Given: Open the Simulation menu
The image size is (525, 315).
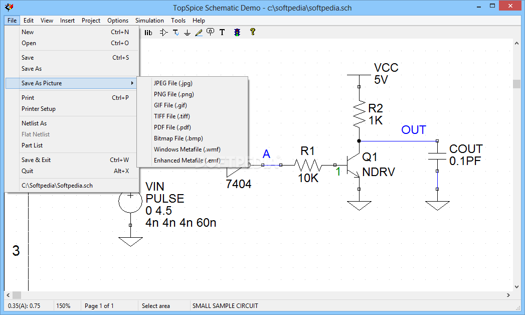Looking at the screenshot, I should tap(149, 21).
